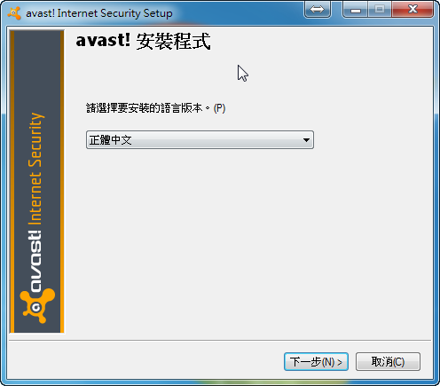Click the orange avast! logo in the sidebar
This screenshot has width=440, height=386.
37,305
